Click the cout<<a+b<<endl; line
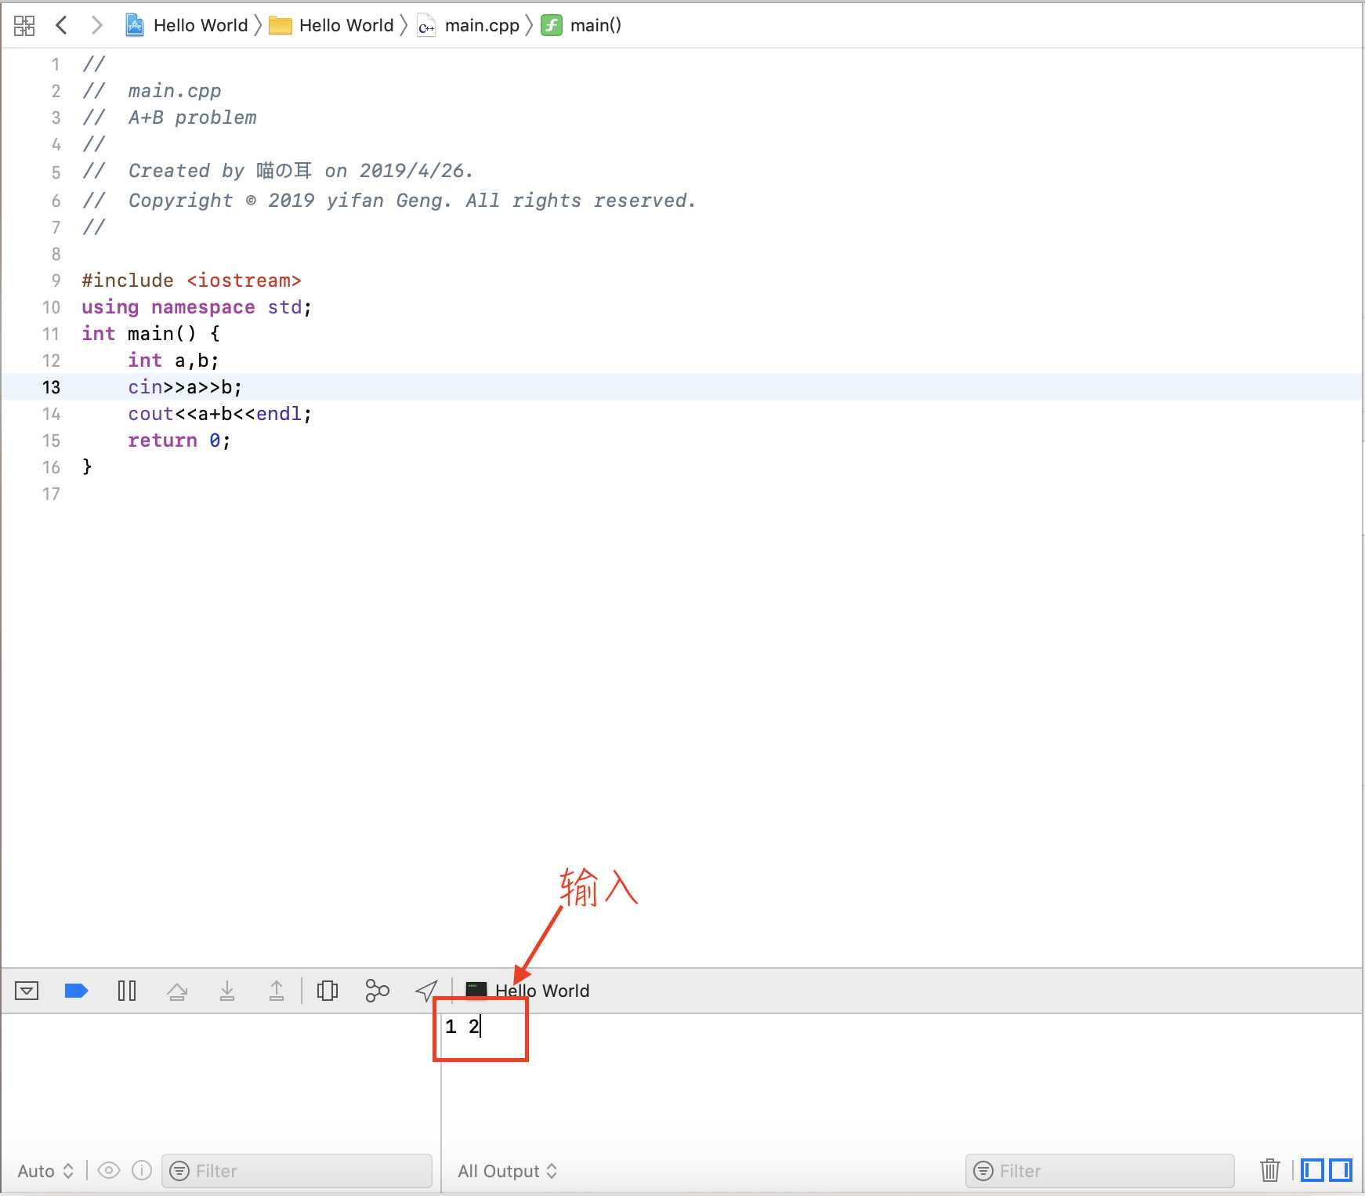This screenshot has width=1365, height=1196. pyautogui.click(x=220, y=414)
